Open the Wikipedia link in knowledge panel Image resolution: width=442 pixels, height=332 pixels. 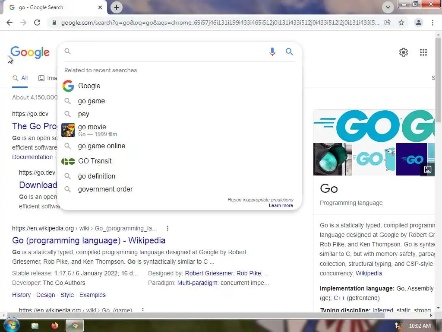click(369, 273)
